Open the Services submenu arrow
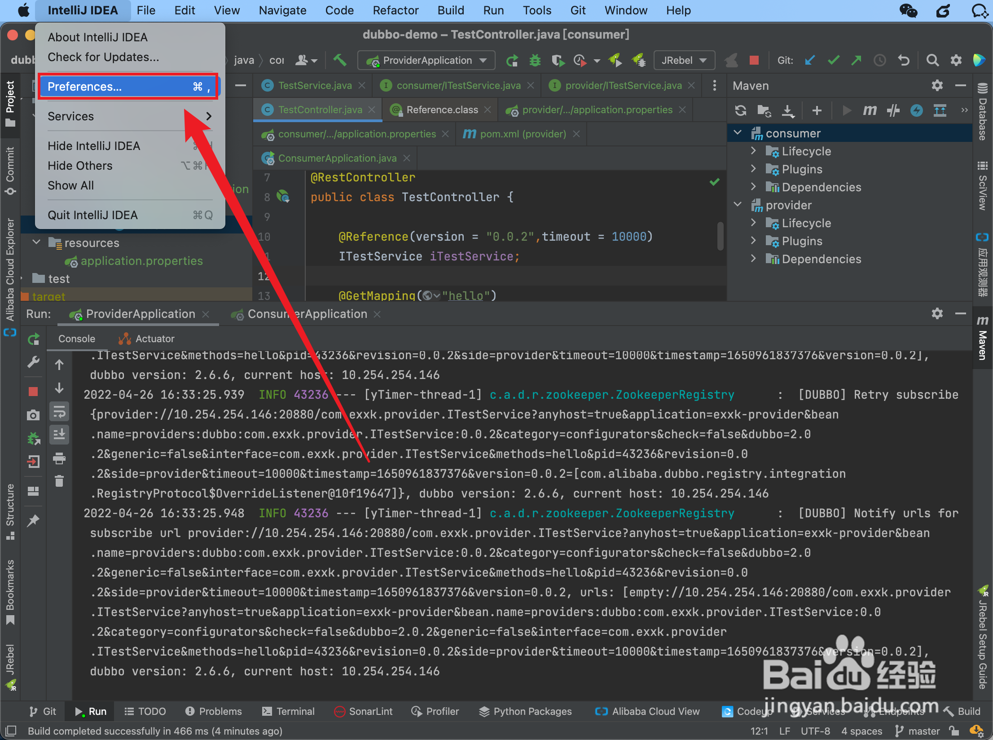 point(209,116)
